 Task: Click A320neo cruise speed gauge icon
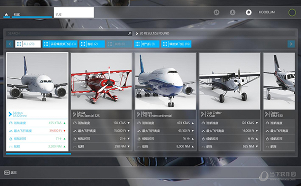(x=11, y=123)
